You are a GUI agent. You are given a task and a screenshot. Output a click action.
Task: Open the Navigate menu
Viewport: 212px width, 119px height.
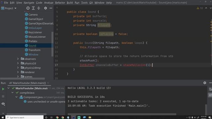[29, 3]
